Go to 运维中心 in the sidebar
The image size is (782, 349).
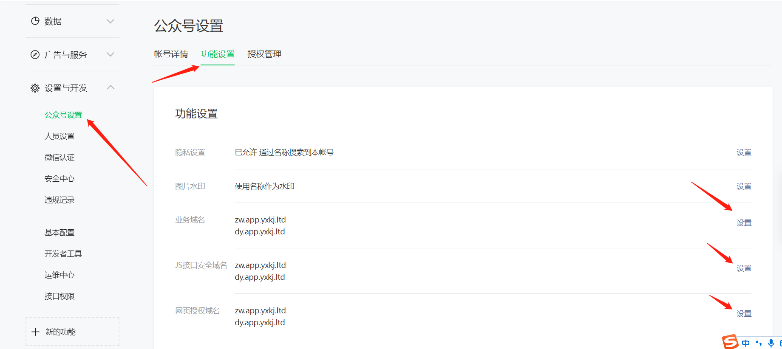click(x=59, y=275)
